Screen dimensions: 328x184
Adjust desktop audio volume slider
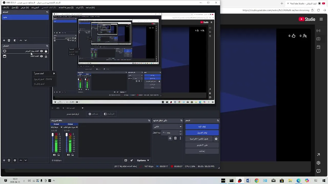(67, 135)
